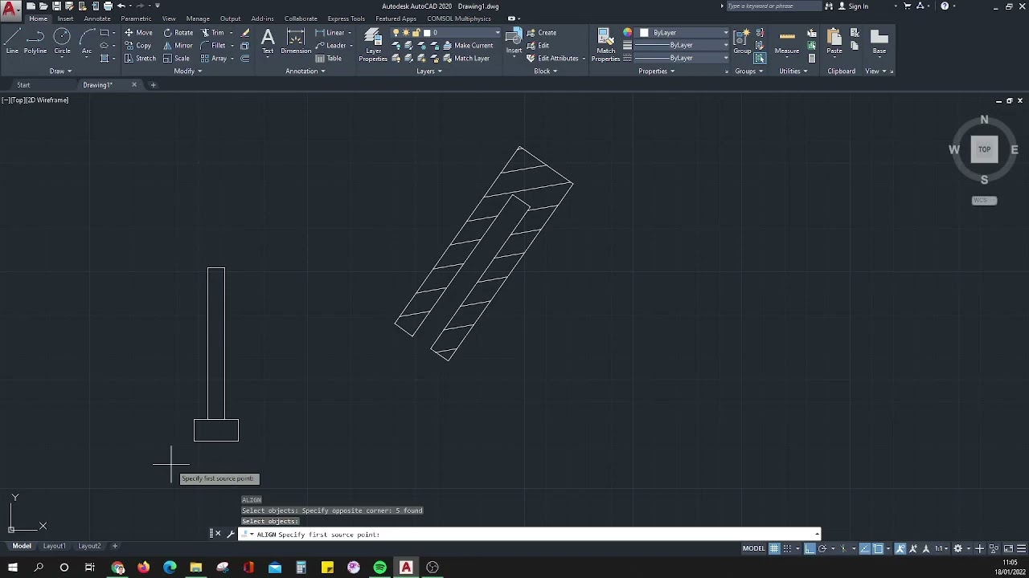Image resolution: width=1029 pixels, height=578 pixels.
Task: Activate the Stretch command
Action: tap(140, 59)
